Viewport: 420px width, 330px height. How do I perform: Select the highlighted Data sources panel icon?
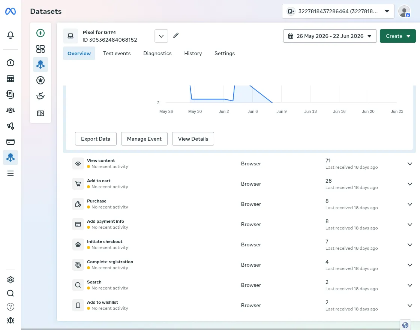pyautogui.click(x=40, y=64)
